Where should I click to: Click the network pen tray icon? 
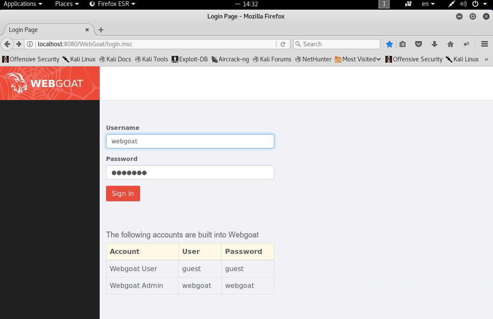click(x=451, y=4)
